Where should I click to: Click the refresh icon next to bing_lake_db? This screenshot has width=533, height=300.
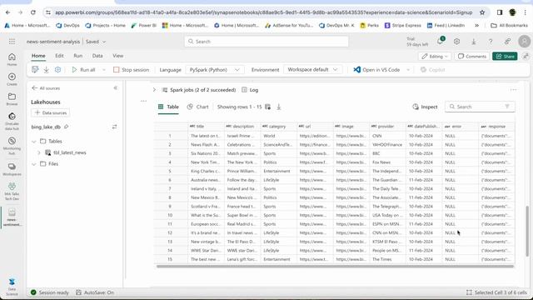pyautogui.click(x=115, y=127)
